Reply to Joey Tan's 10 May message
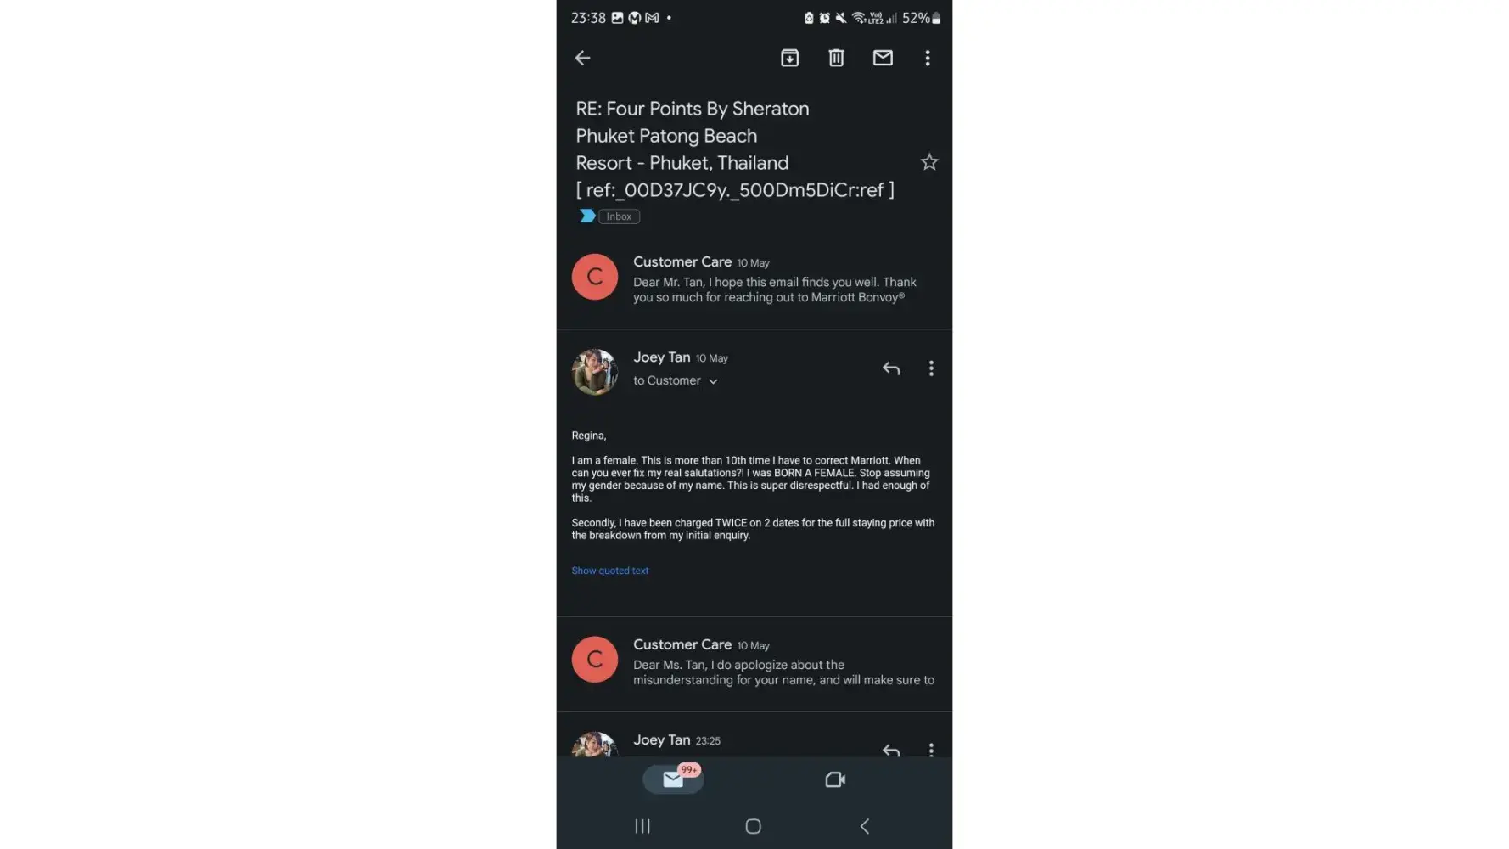The image size is (1509, 849). (891, 368)
